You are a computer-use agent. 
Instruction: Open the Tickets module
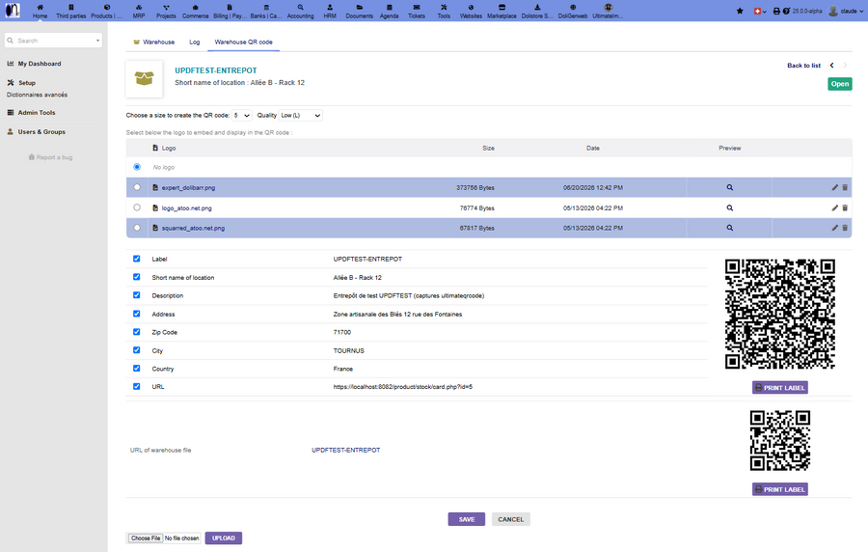pos(417,11)
